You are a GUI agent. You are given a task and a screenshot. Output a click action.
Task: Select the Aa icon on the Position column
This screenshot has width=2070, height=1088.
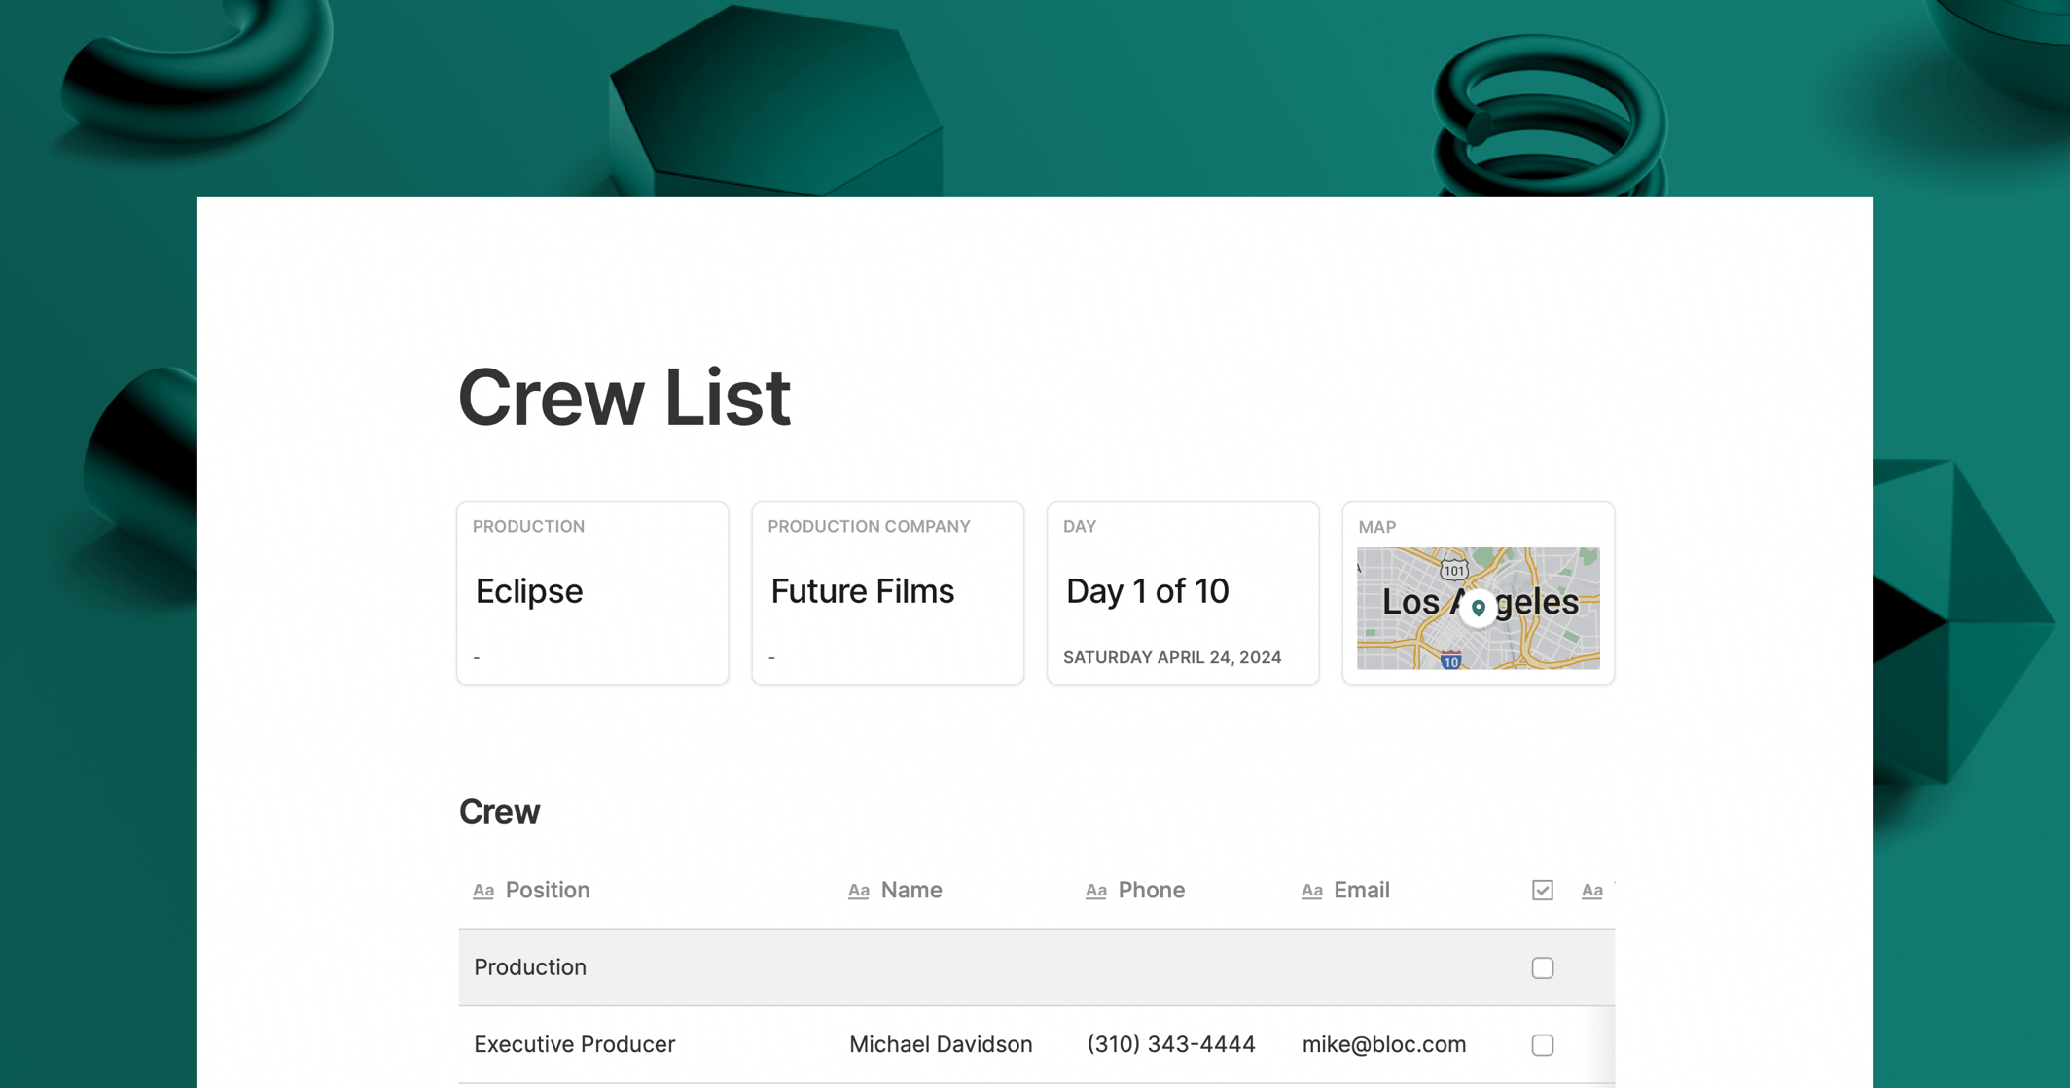(x=483, y=890)
